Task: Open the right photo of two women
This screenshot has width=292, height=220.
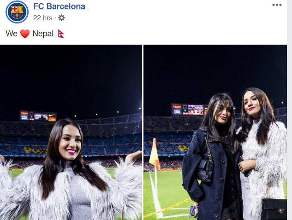Action: tap(215, 132)
